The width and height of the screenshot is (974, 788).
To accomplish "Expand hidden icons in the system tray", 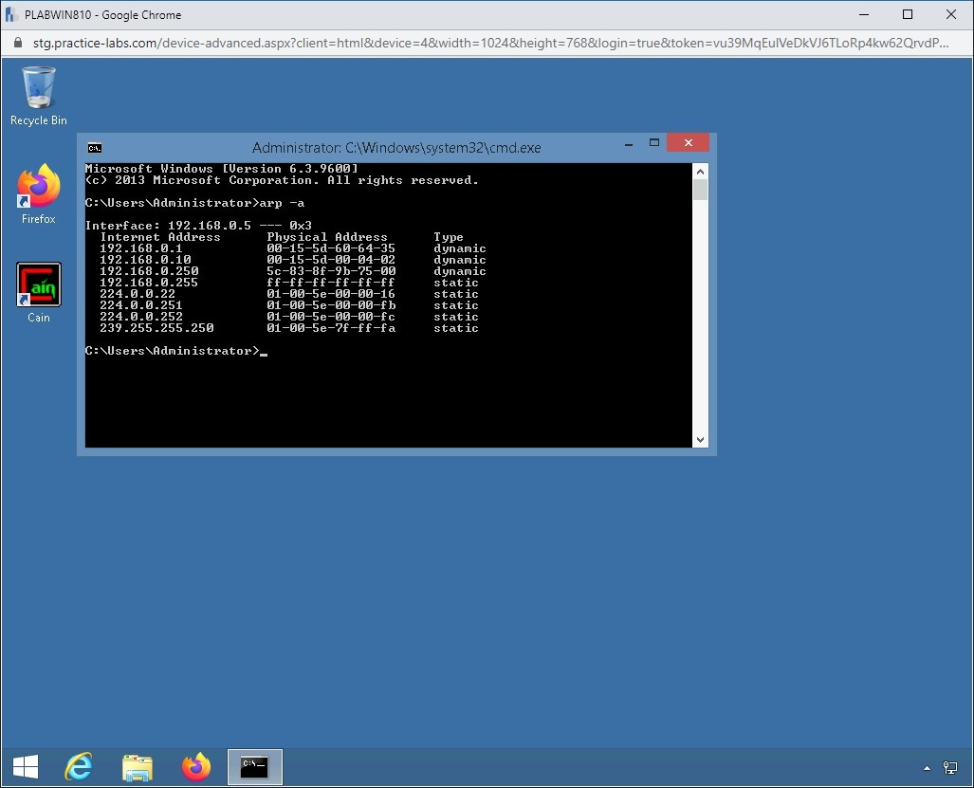I will [927, 766].
